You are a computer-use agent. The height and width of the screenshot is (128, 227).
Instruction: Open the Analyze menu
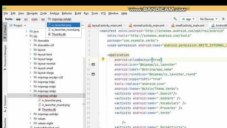pyautogui.click(x=54, y=14)
